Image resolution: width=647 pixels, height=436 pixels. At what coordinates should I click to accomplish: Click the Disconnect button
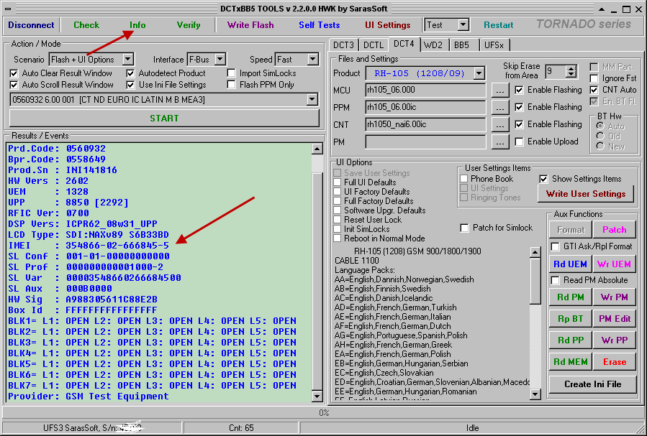(32, 25)
